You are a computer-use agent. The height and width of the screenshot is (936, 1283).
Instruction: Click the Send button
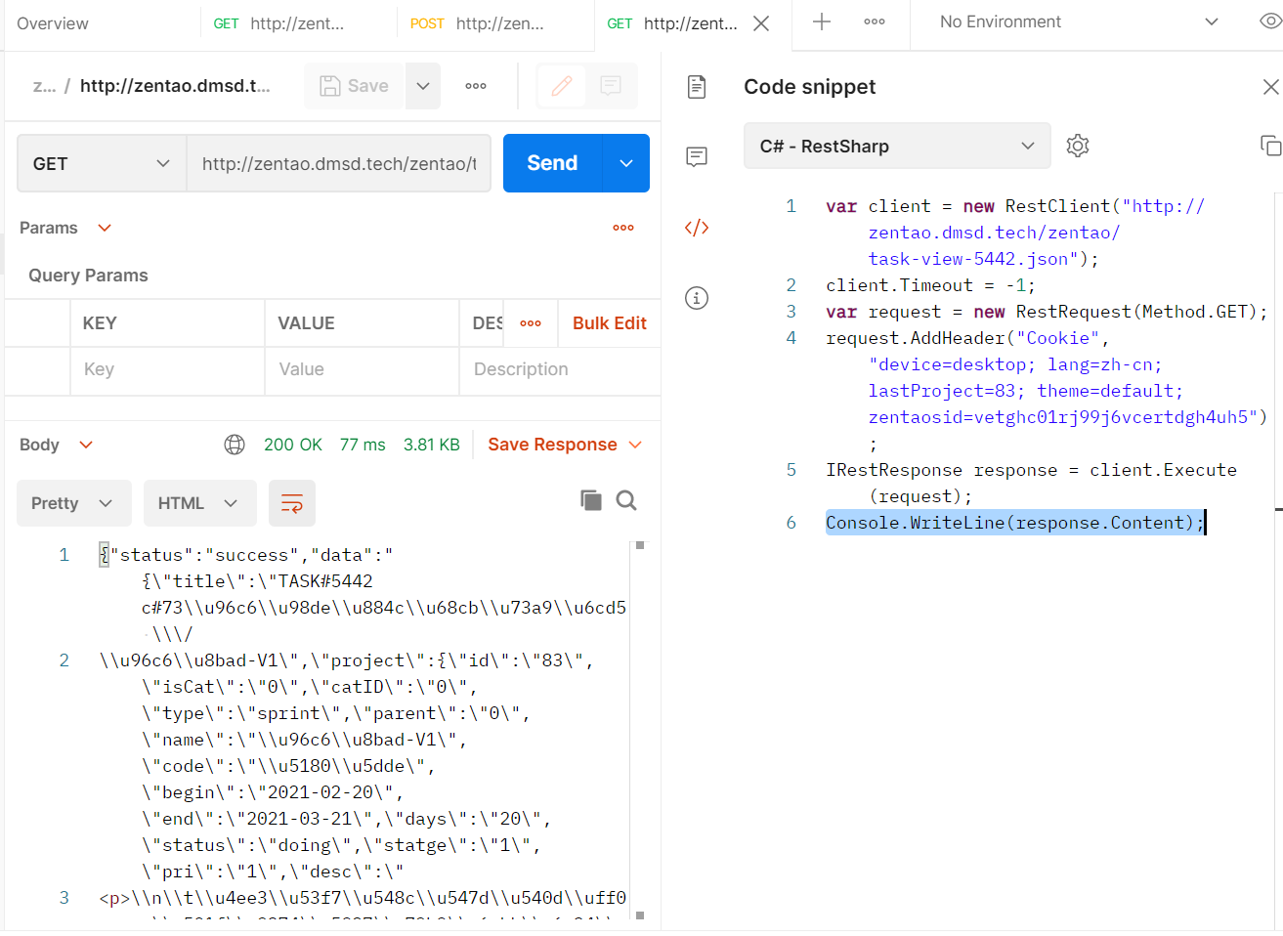click(551, 163)
